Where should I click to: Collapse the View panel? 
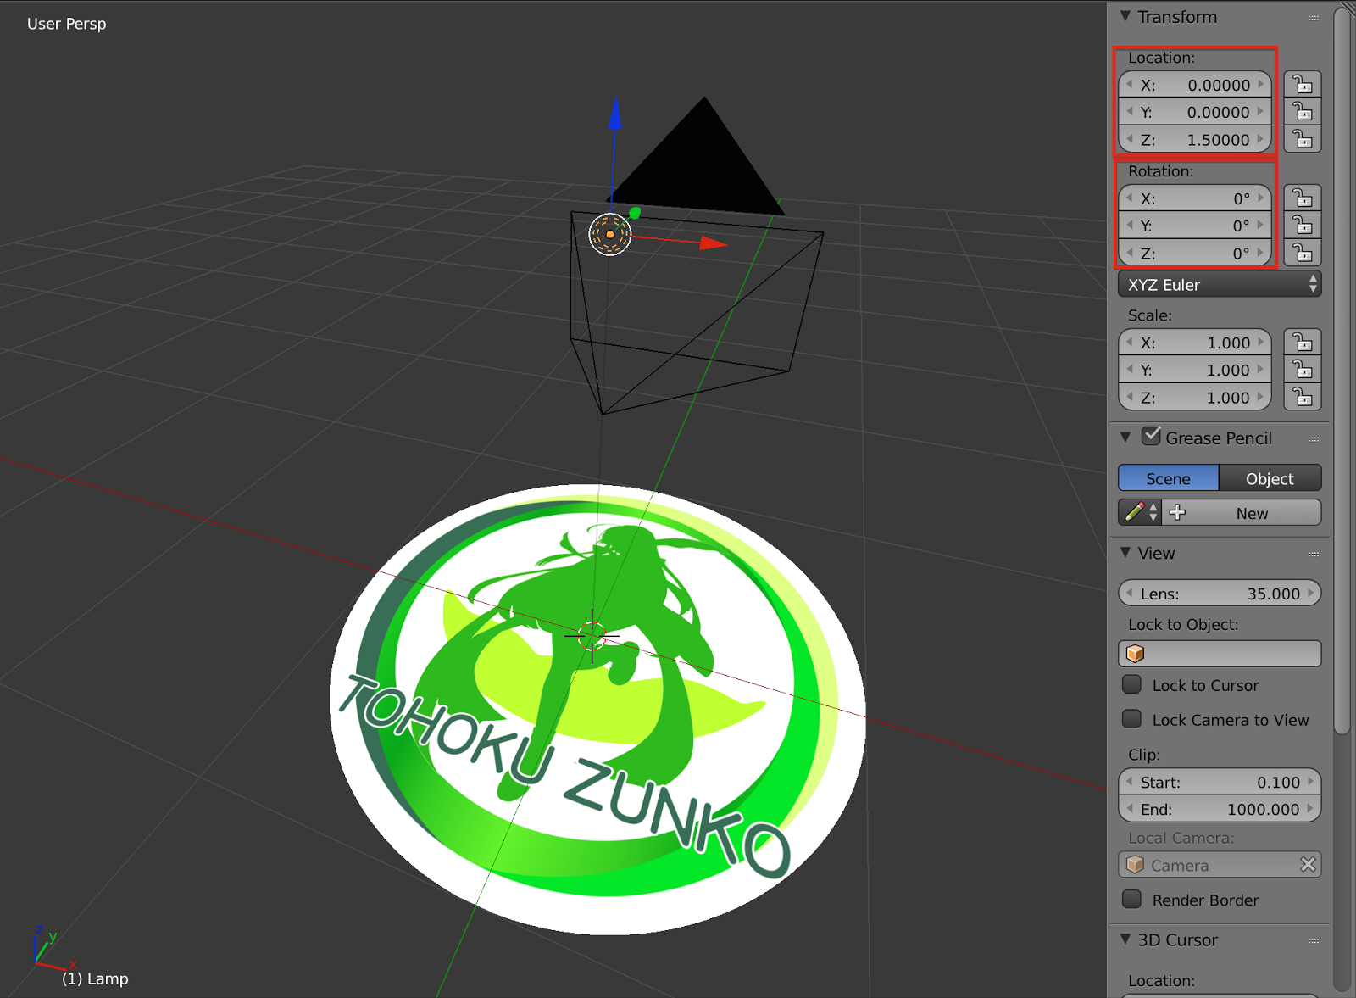click(1125, 552)
